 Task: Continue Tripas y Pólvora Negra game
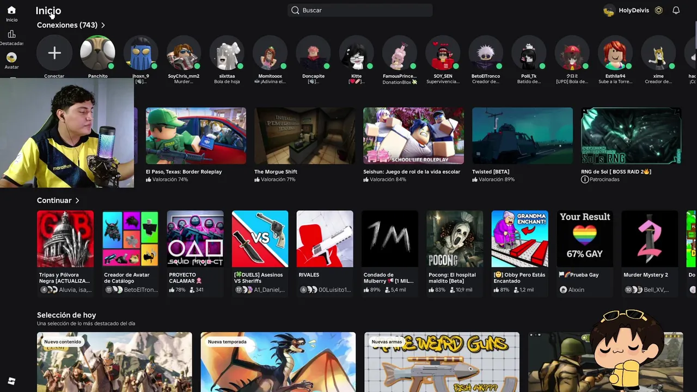click(65, 239)
